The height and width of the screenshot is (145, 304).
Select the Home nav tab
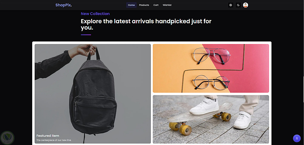coord(131,5)
